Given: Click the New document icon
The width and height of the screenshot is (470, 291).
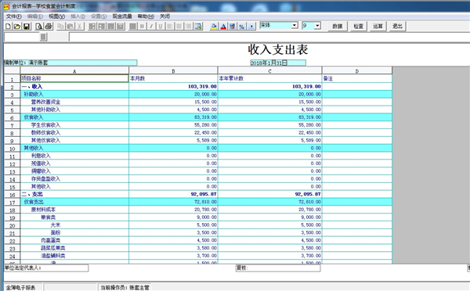Looking at the screenshot, I should (x=9, y=27).
